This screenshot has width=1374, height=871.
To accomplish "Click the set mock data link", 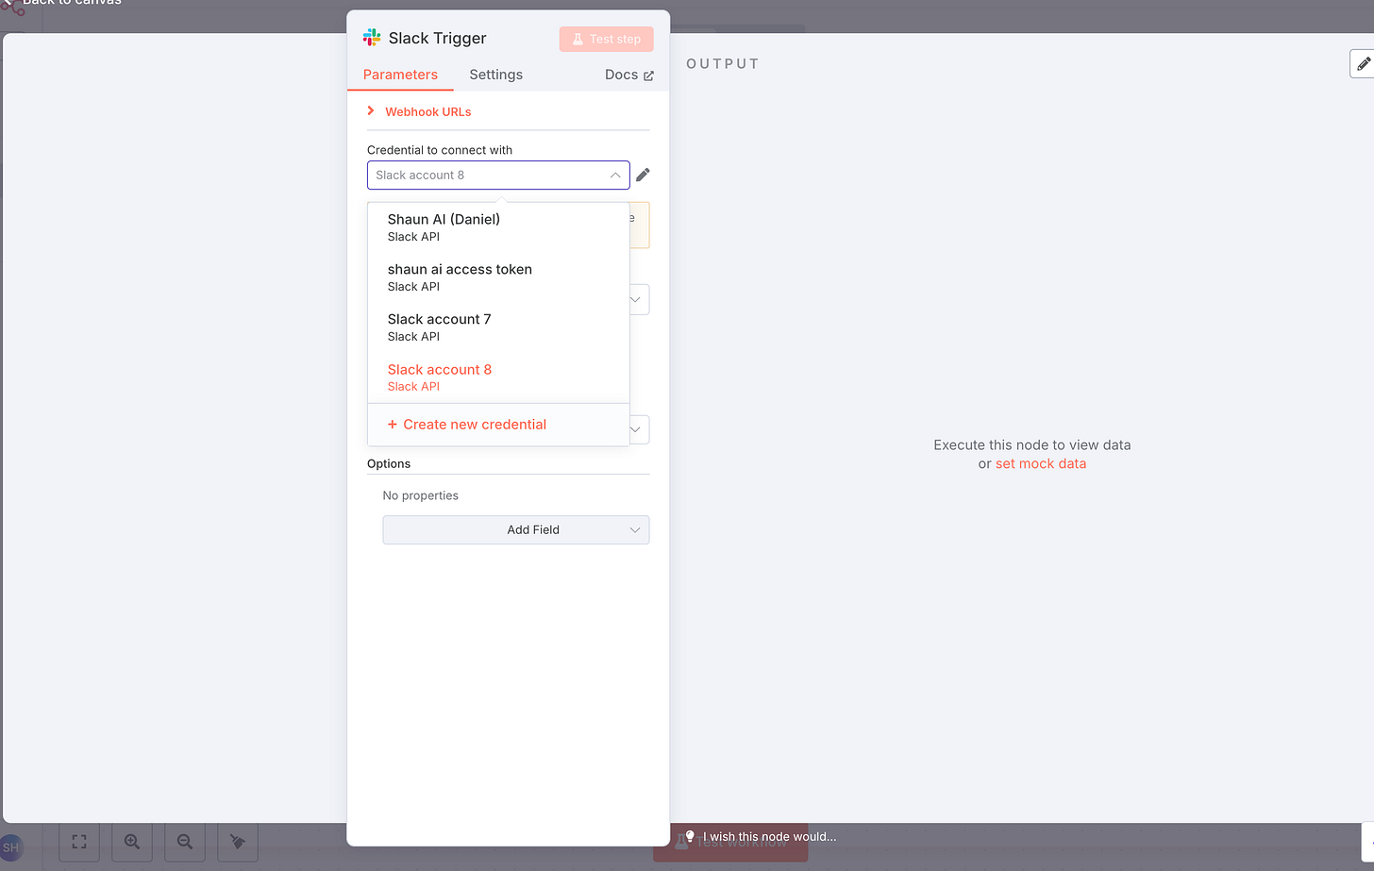I will tap(1041, 463).
